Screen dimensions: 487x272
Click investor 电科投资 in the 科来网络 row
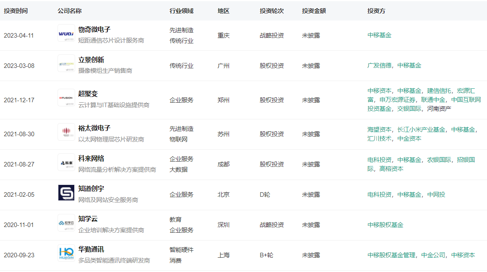tap(379, 160)
